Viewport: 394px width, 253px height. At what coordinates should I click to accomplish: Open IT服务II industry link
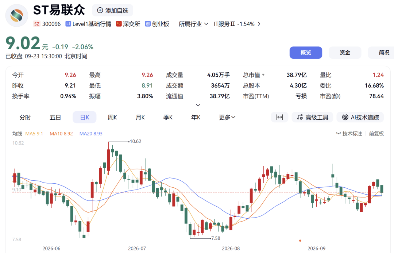[237, 24]
